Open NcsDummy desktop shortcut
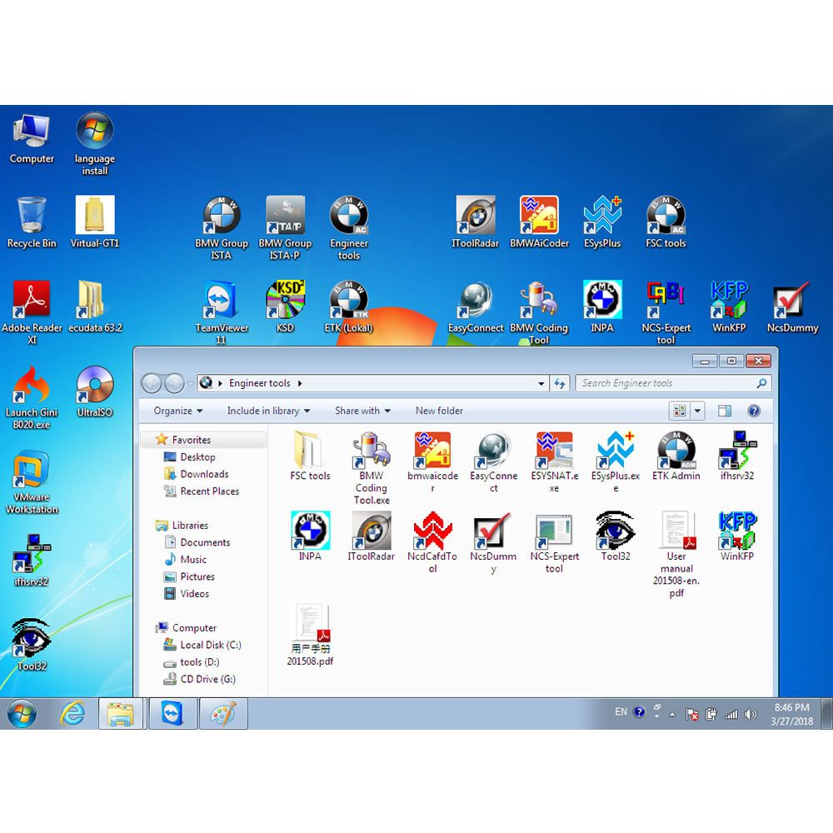 click(792, 307)
